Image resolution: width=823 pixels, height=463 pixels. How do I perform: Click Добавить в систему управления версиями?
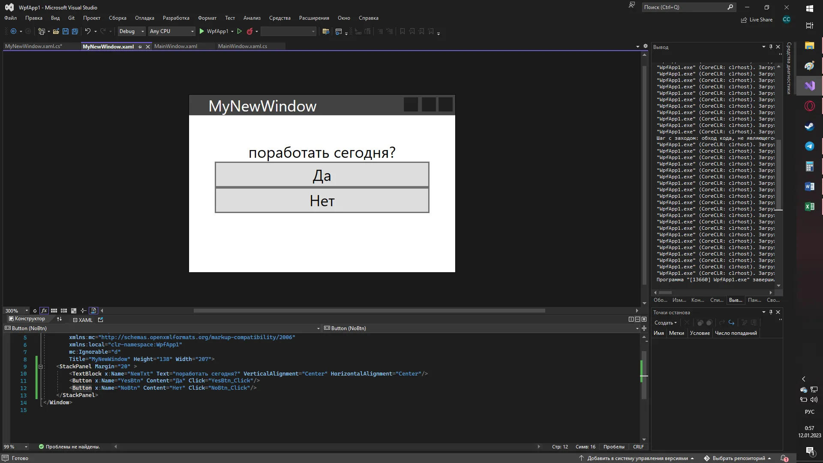(637, 458)
